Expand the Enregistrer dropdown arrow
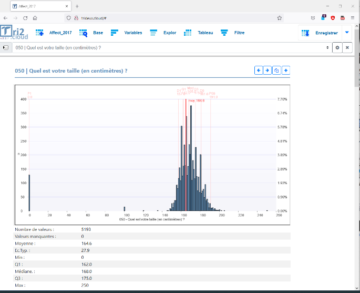Viewport: 360px width, 293px height. point(347,33)
